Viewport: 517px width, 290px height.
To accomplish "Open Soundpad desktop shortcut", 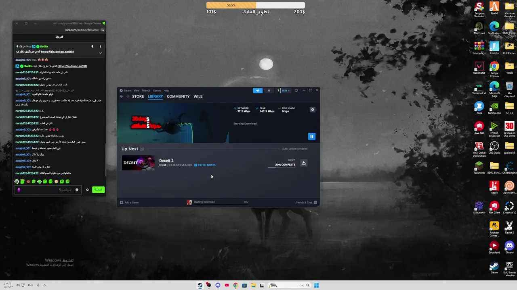I will pyautogui.click(x=494, y=248).
